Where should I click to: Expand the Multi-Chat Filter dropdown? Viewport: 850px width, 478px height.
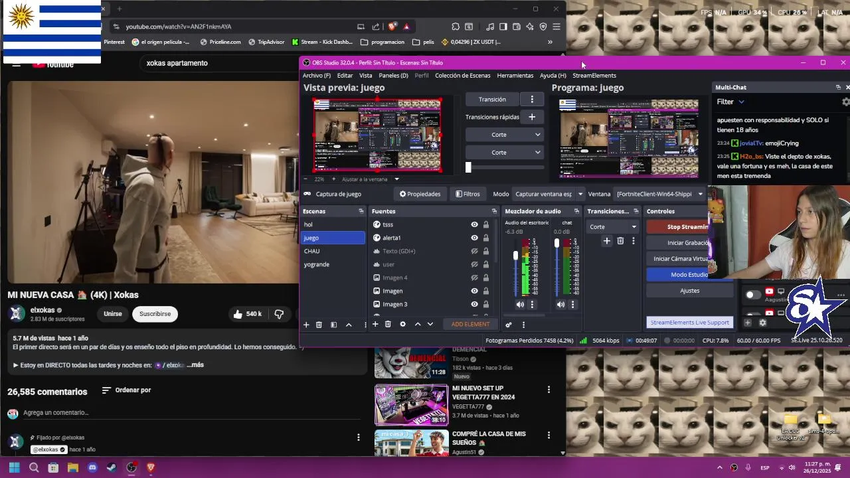(x=730, y=102)
